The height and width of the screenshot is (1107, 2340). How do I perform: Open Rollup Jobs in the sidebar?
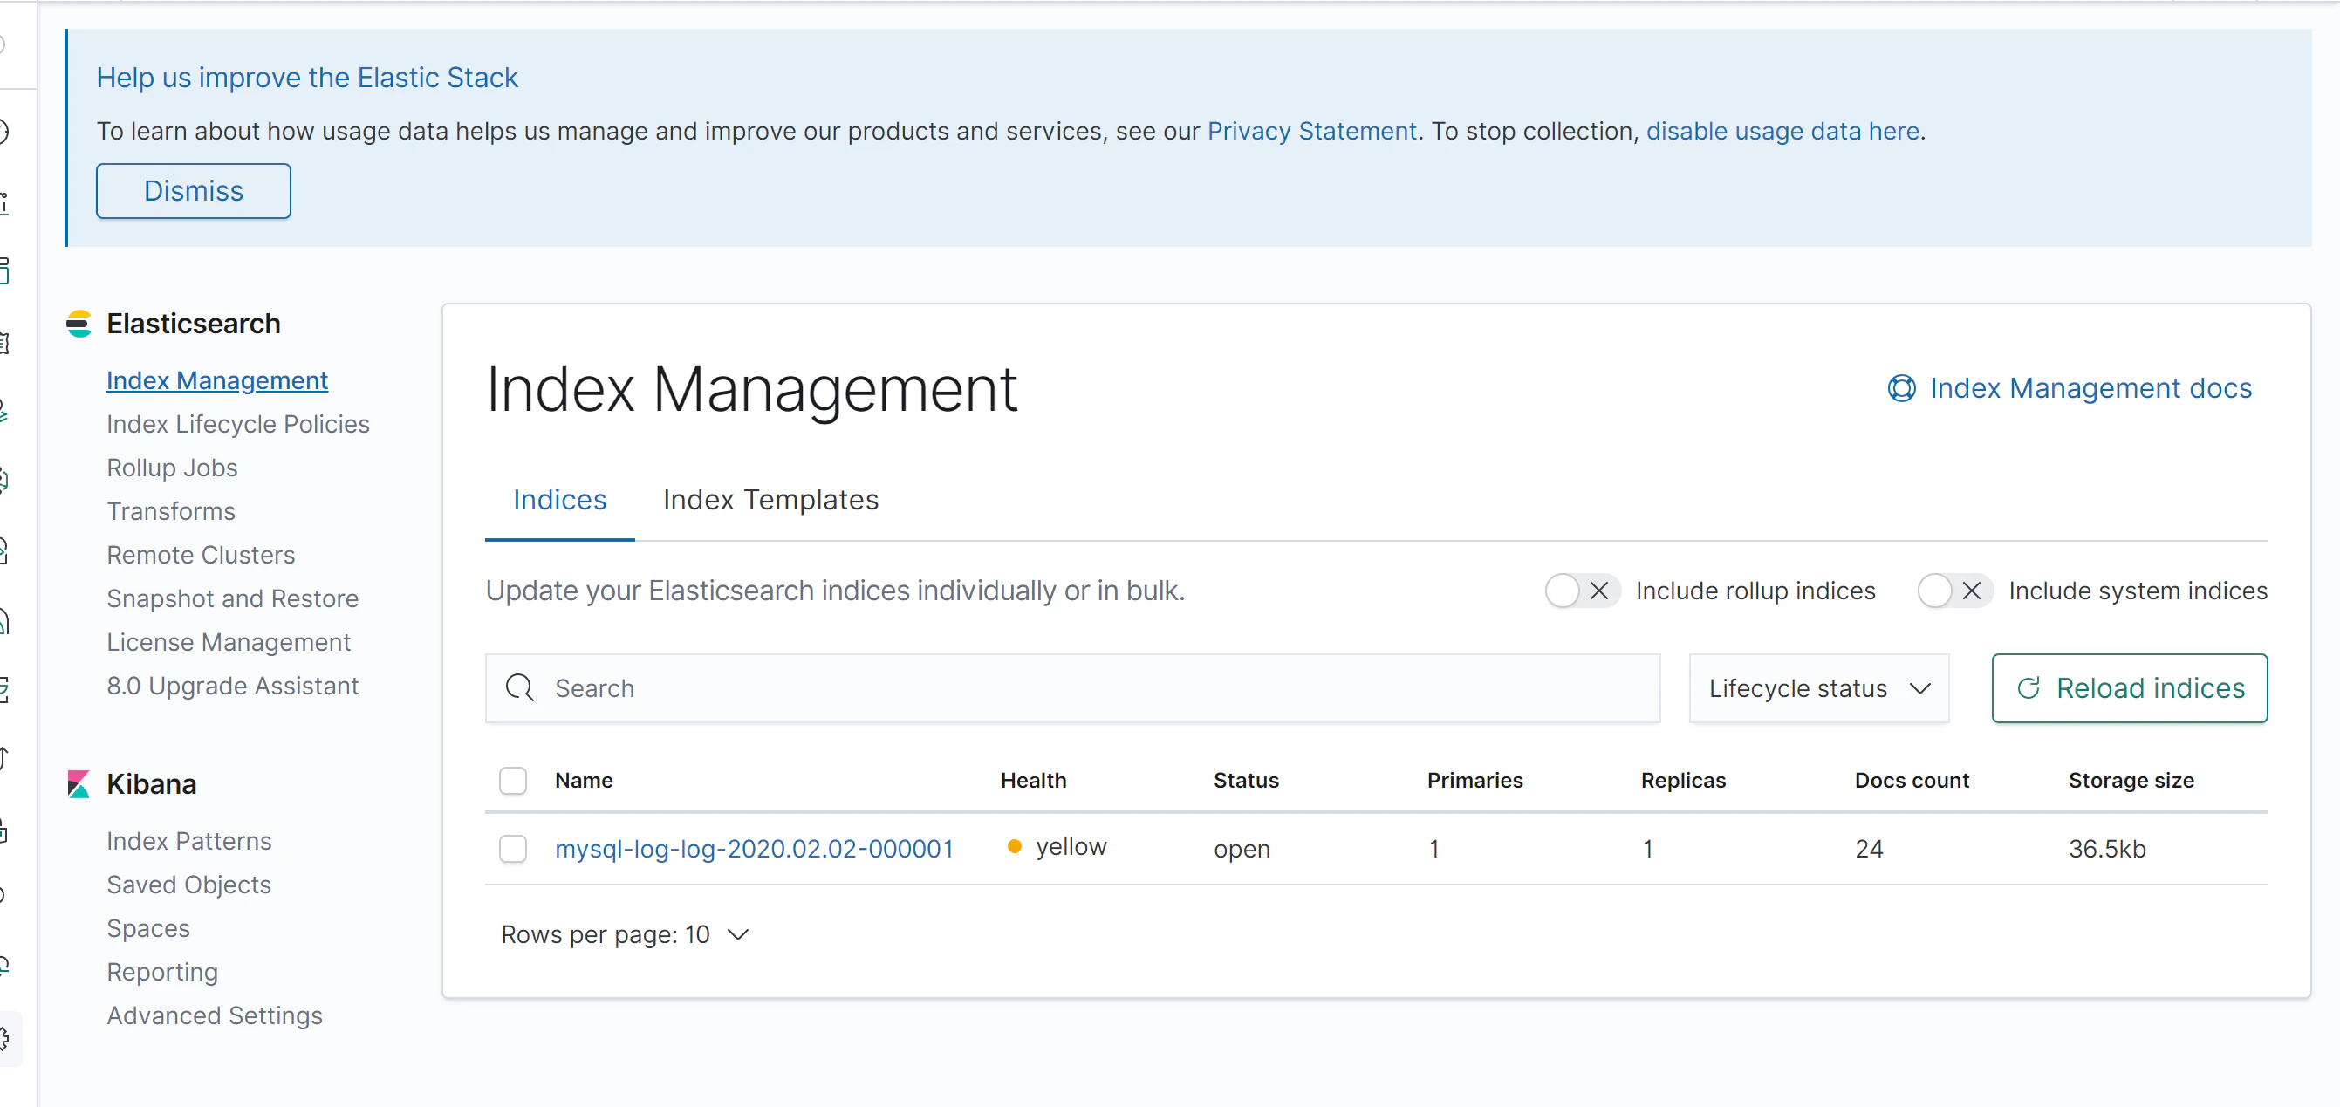173,468
